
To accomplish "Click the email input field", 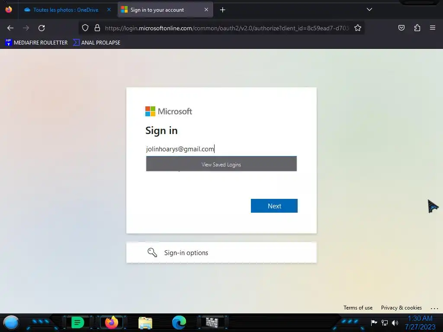I will pos(221,149).
